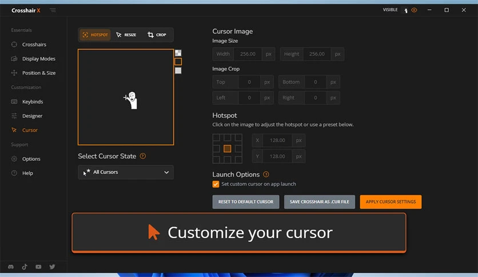The height and width of the screenshot is (277, 478).
Task: Uncheck Set custom cursor on app launch
Action: pos(216,184)
